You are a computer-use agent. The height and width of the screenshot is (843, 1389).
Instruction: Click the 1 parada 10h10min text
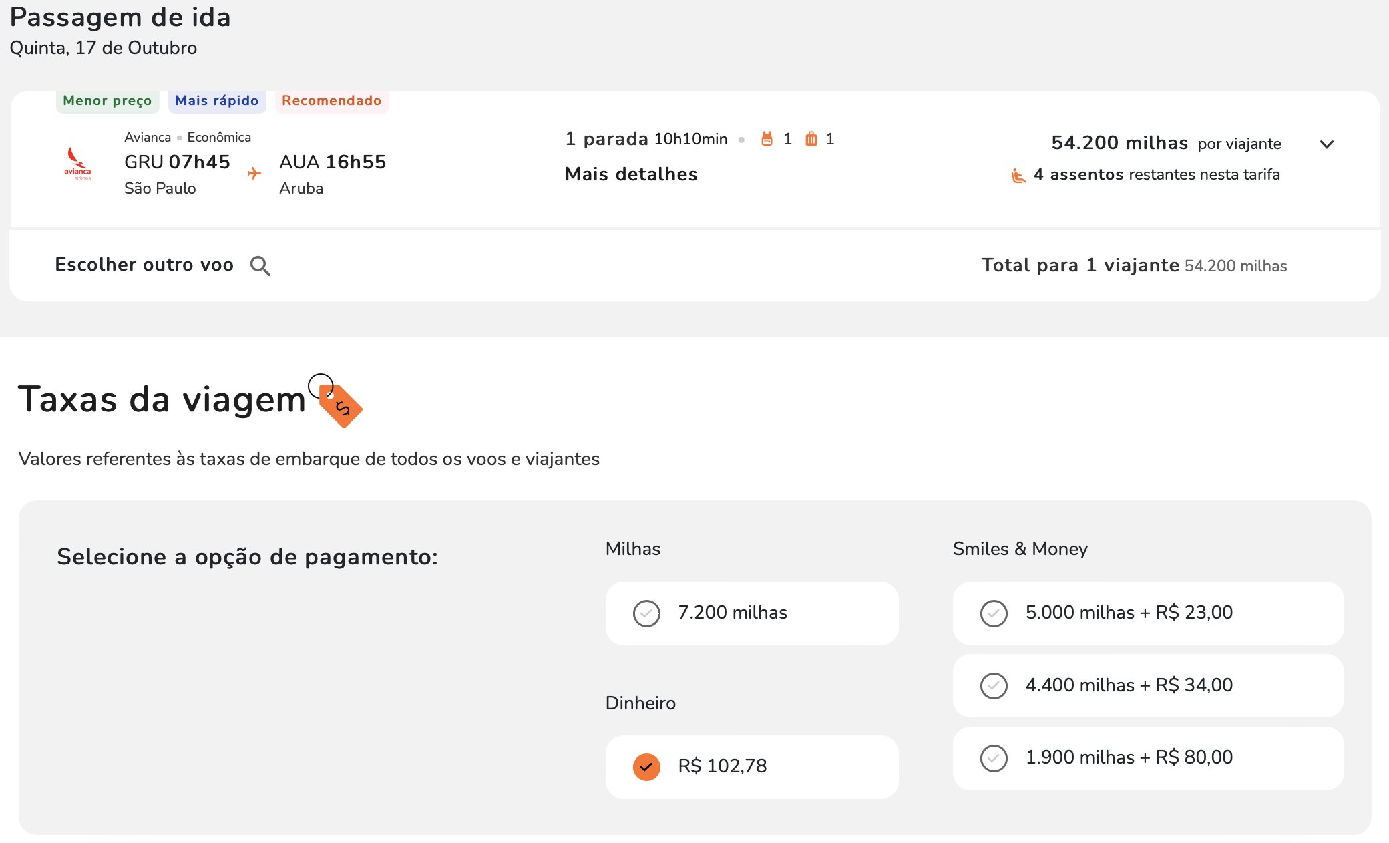[646, 139]
